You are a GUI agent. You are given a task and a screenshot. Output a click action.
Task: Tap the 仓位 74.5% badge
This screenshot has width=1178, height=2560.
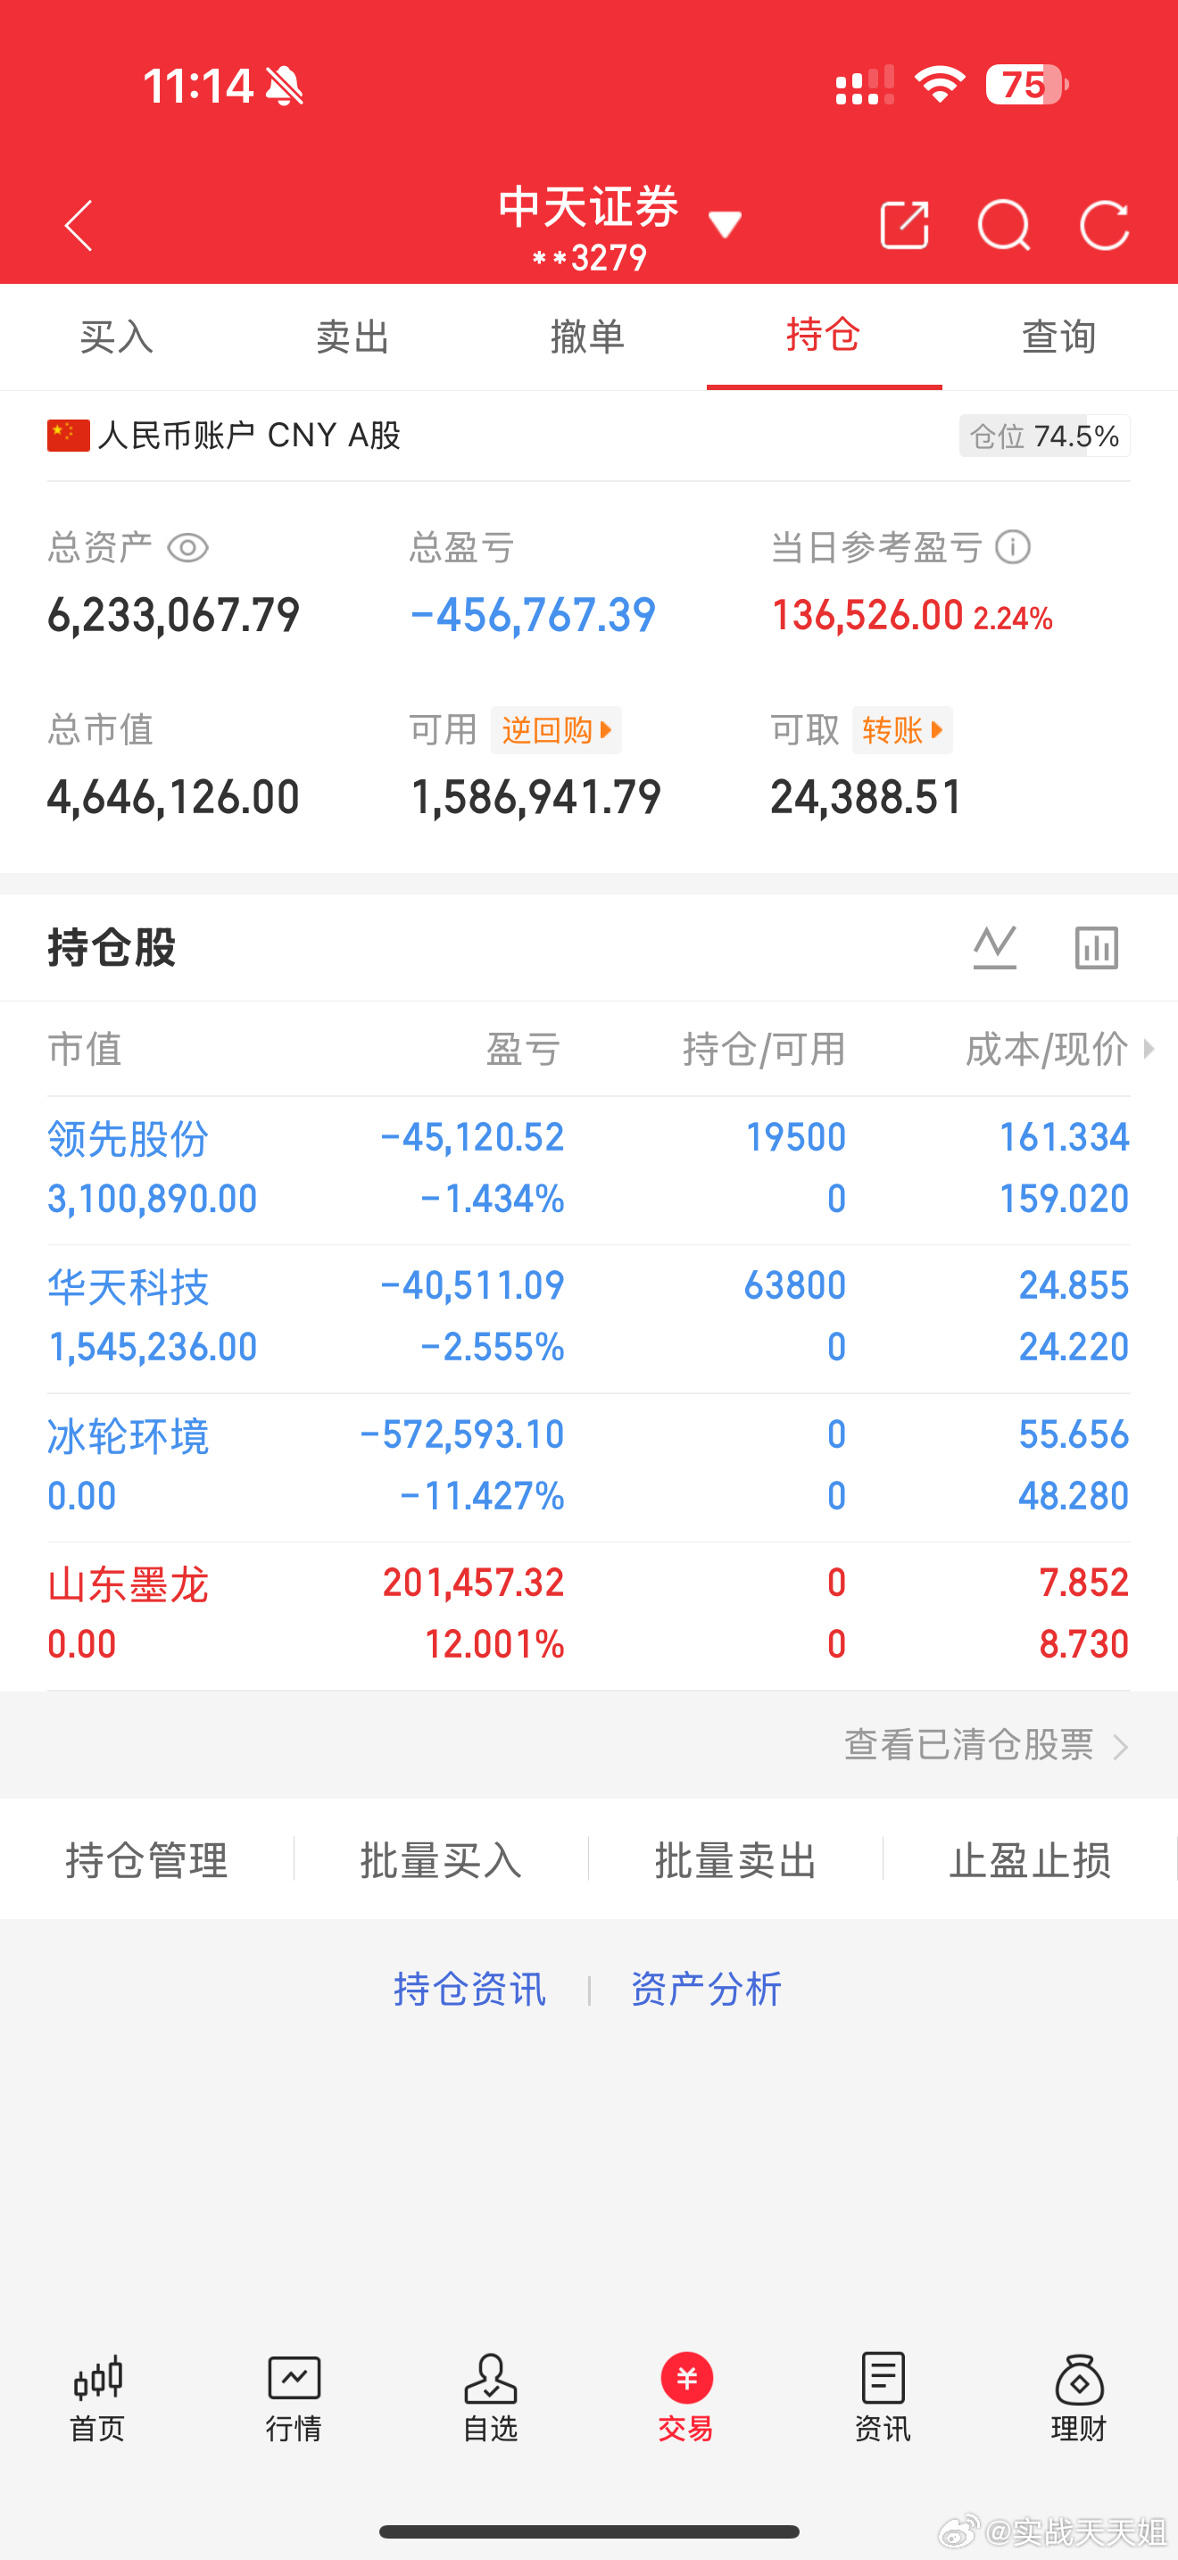(x=1044, y=436)
